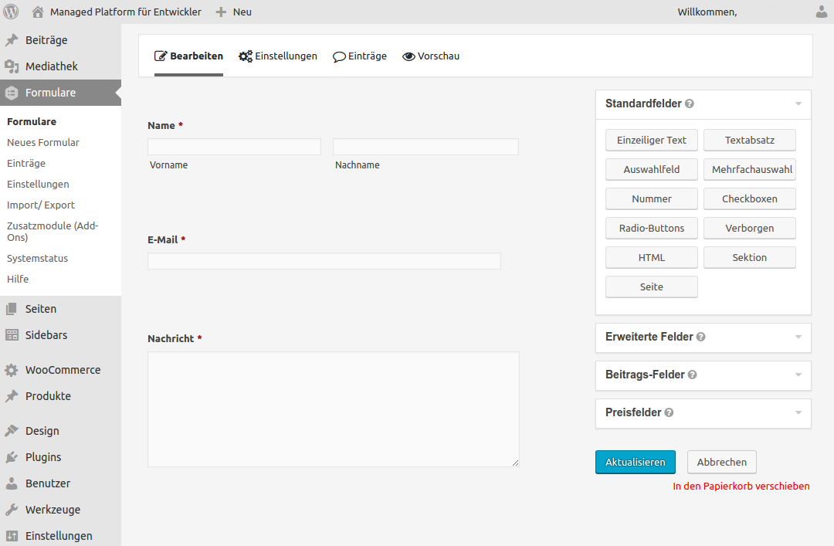
Task: Open Managed Platform für Entwickler site link
Action: [x=126, y=12]
